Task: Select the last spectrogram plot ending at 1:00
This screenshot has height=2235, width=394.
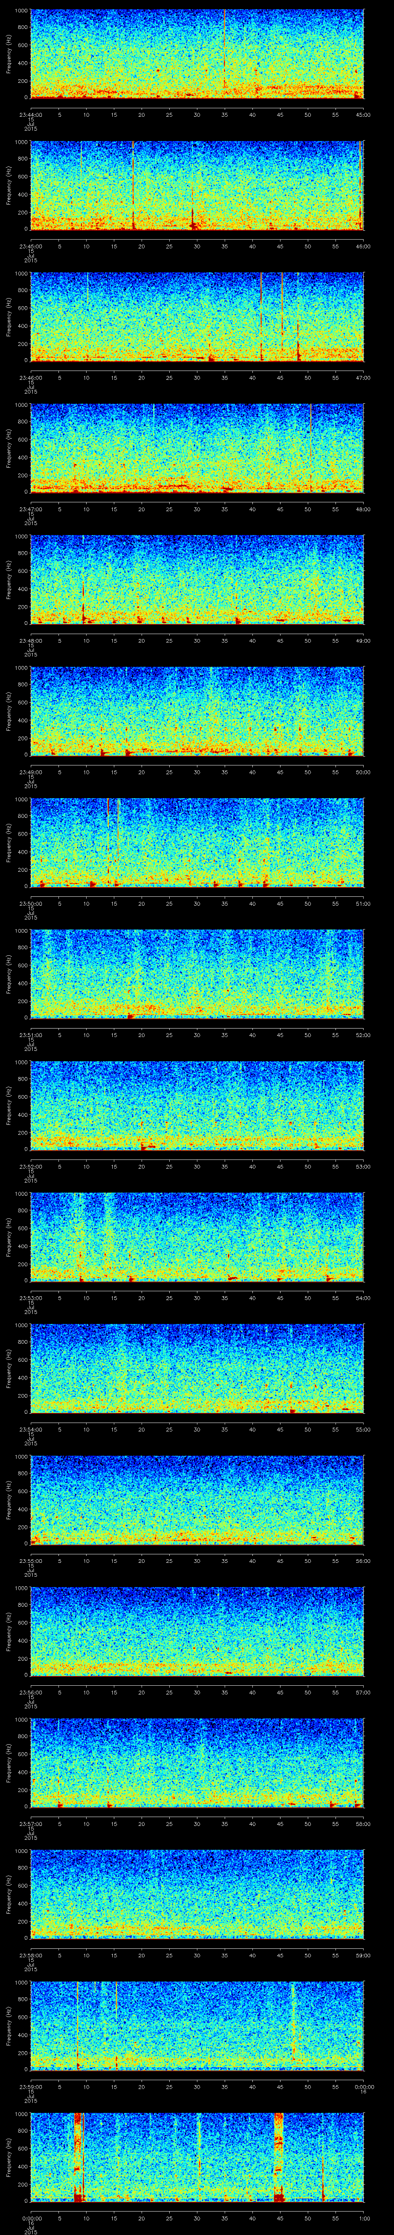Action: (197, 2158)
